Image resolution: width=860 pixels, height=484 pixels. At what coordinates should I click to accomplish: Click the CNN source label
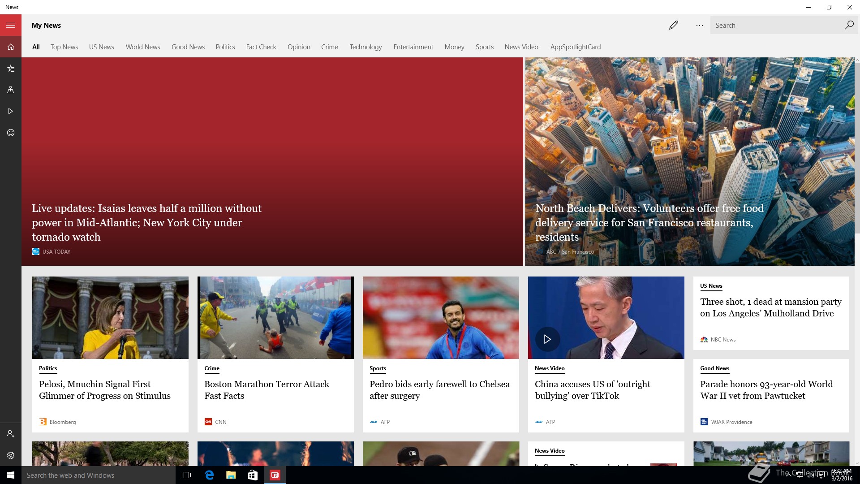coord(221,422)
